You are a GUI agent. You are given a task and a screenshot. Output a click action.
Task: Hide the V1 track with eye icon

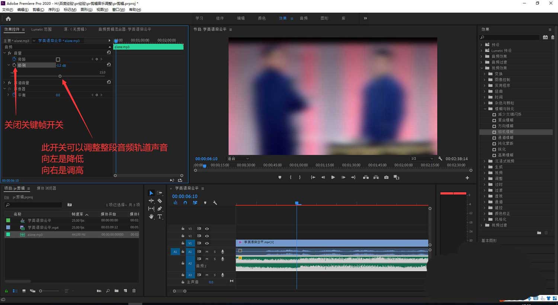207,243
